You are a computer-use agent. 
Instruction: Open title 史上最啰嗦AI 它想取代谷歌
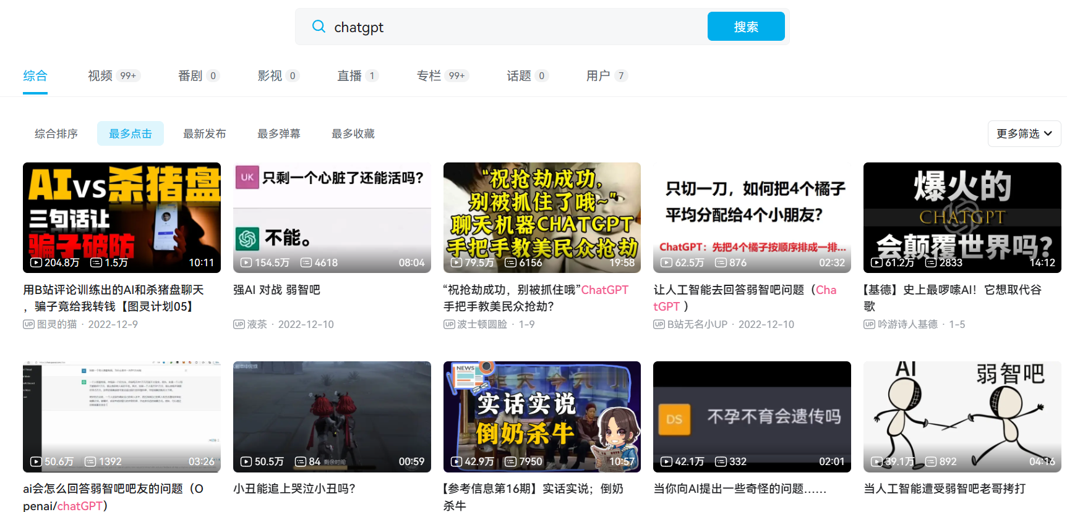coord(953,298)
